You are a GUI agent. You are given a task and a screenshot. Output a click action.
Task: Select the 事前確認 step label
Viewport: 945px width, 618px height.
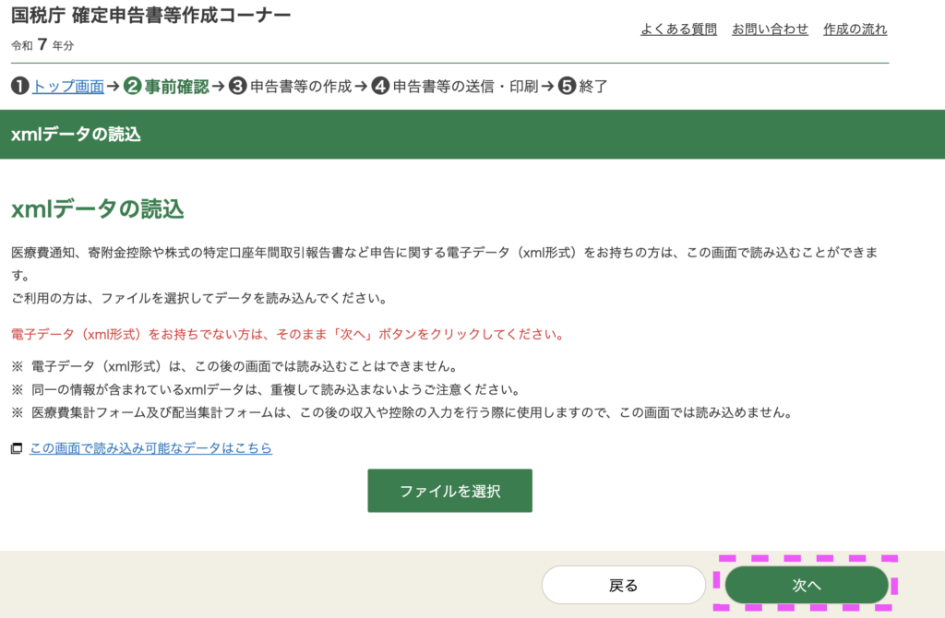176,87
